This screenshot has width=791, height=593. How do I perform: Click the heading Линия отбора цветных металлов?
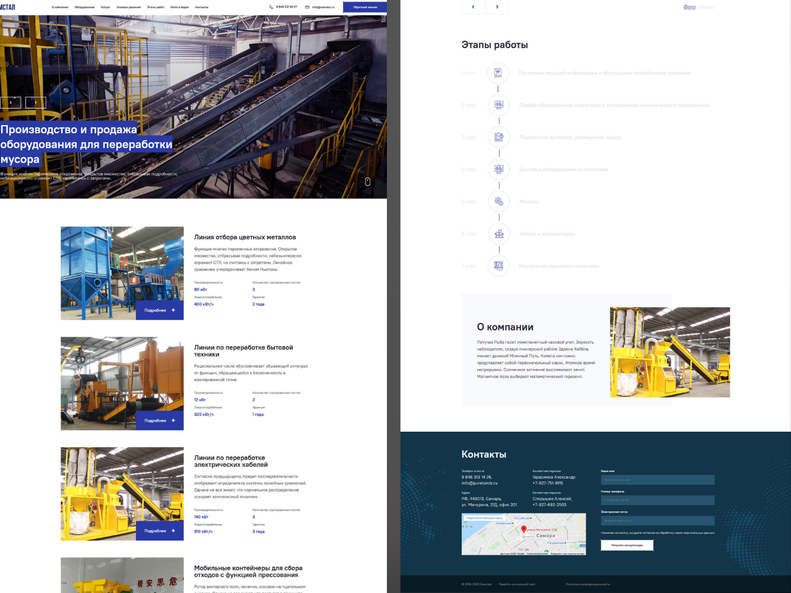point(245,237)
